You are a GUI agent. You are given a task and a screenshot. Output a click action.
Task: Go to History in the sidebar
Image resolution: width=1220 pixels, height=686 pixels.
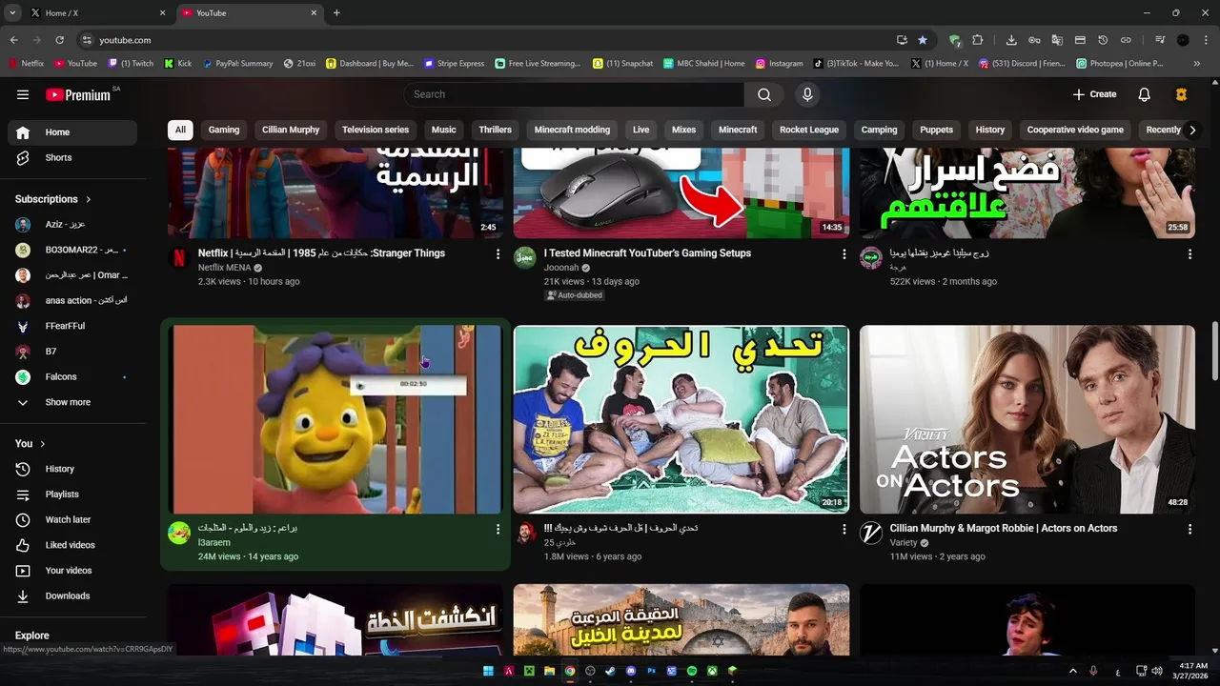(72, 469)
